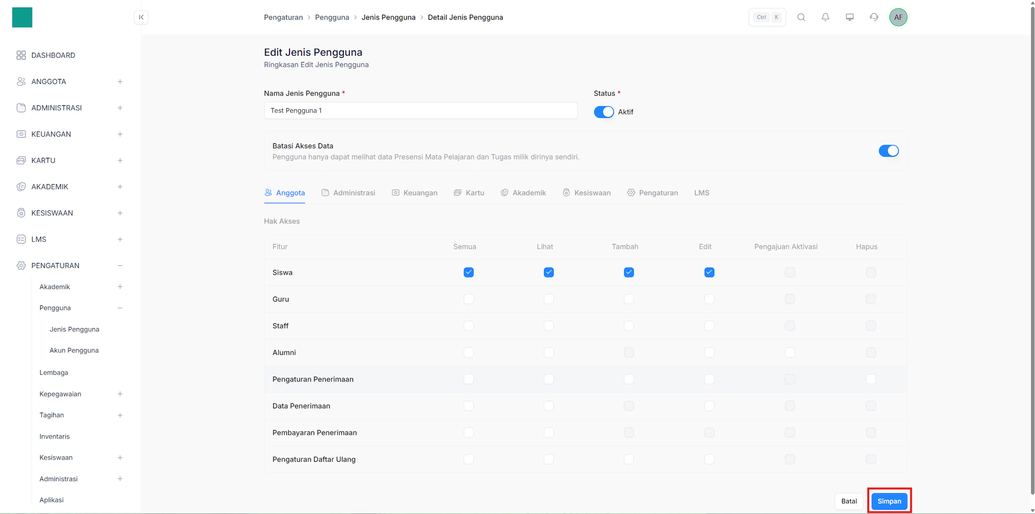
Task: Open support headset icon
Action: point(874,17)
